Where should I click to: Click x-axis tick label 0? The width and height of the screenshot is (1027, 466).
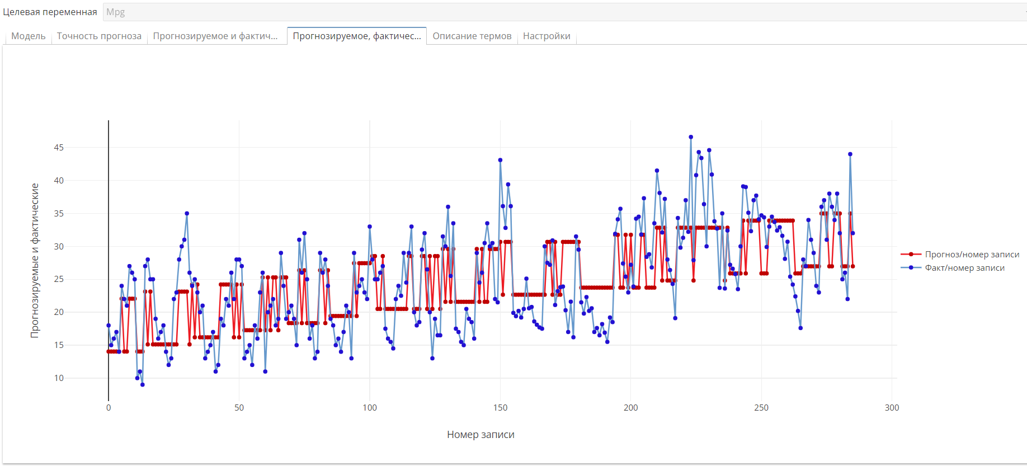click(x=109, y=408)
